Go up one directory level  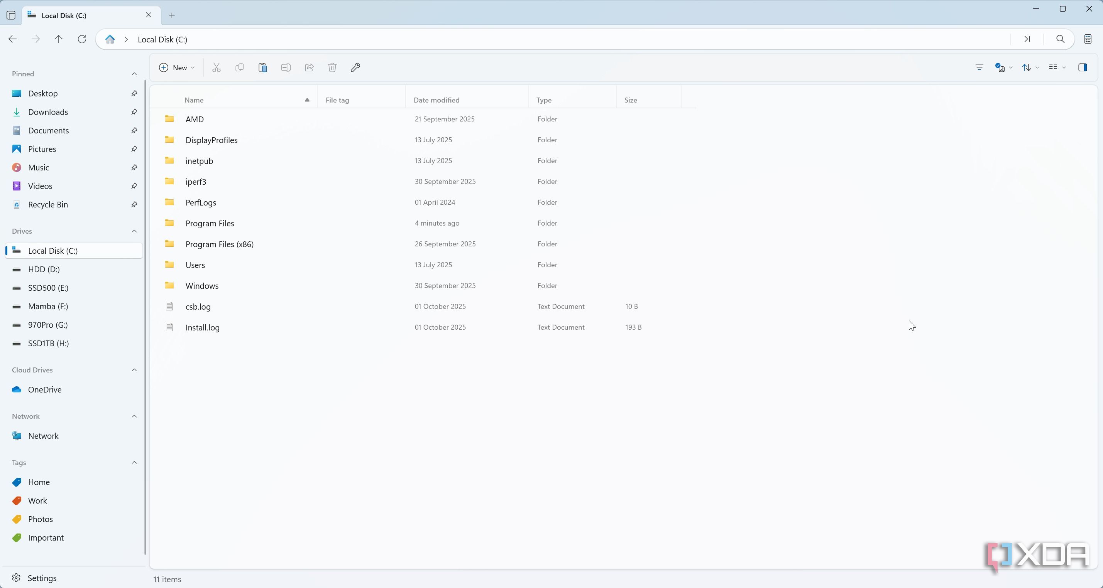[x=59, y=39]
